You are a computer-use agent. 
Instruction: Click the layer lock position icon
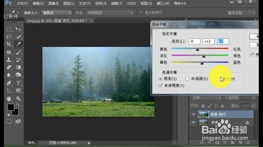(x=216, y=106)
